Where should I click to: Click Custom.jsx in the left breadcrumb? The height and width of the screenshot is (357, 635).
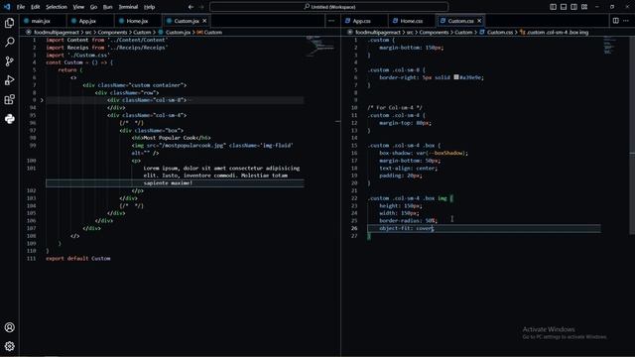(178, 32)
